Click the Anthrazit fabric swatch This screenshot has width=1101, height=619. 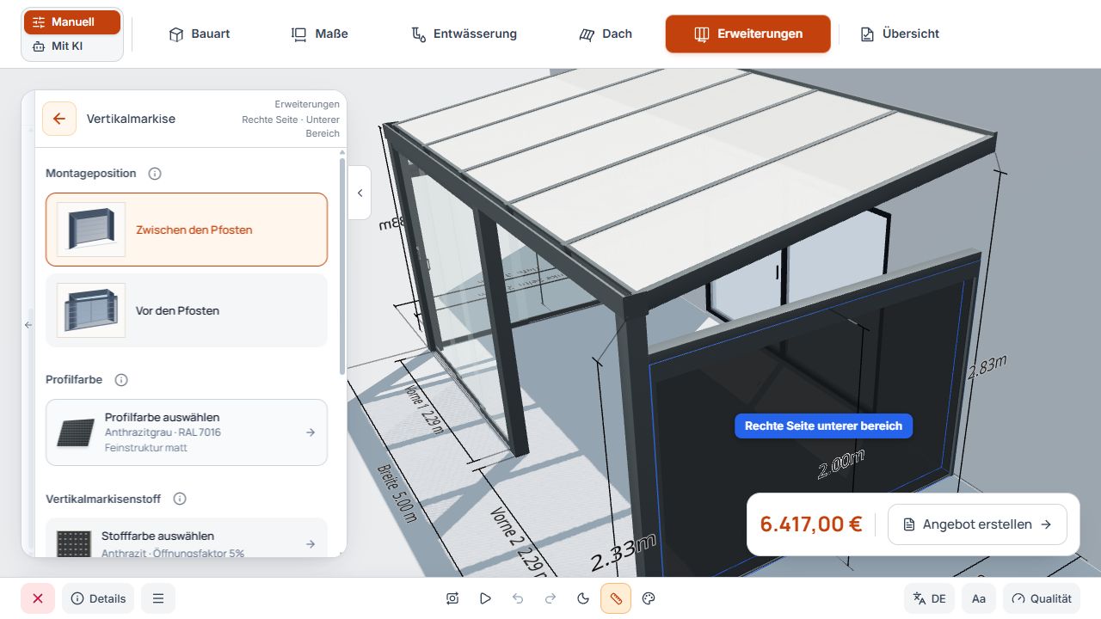pyautogui.click(x=74, y=543)
